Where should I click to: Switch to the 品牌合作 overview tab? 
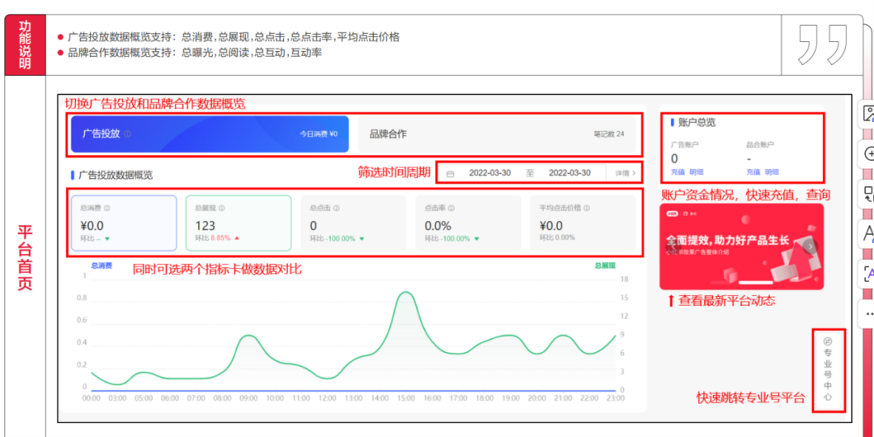pos(496,134)
